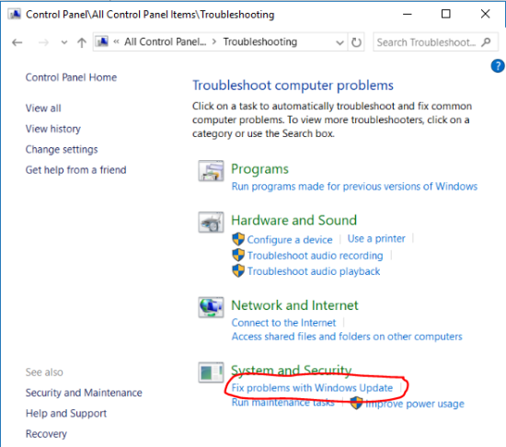This screenshot has height=447, width=506.
Task: Click the shield beside Improve power usage
Action: tap(357, 403)
